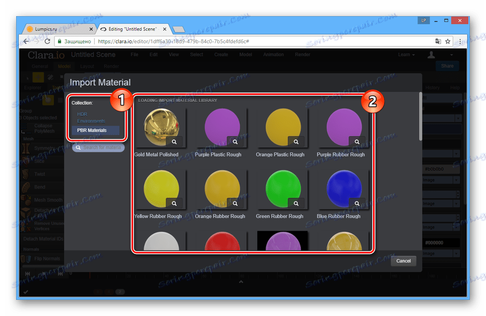Open preview magnifier on Green Rubber Rough
The width and height of the screenshot is (486, 316).
click(296, 203)
